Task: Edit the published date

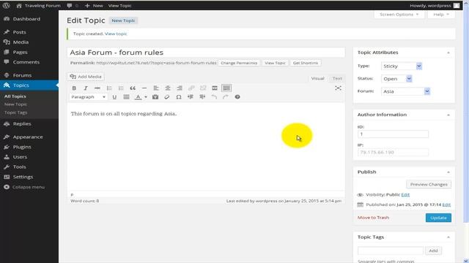Action: tap(446, 205)
